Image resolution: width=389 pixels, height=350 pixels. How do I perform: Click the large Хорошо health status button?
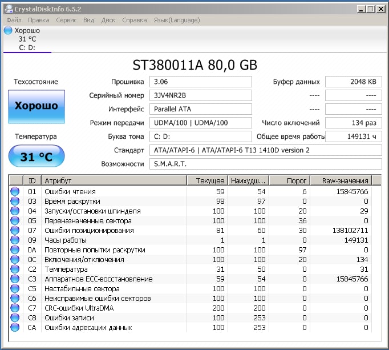coord(37,107)
